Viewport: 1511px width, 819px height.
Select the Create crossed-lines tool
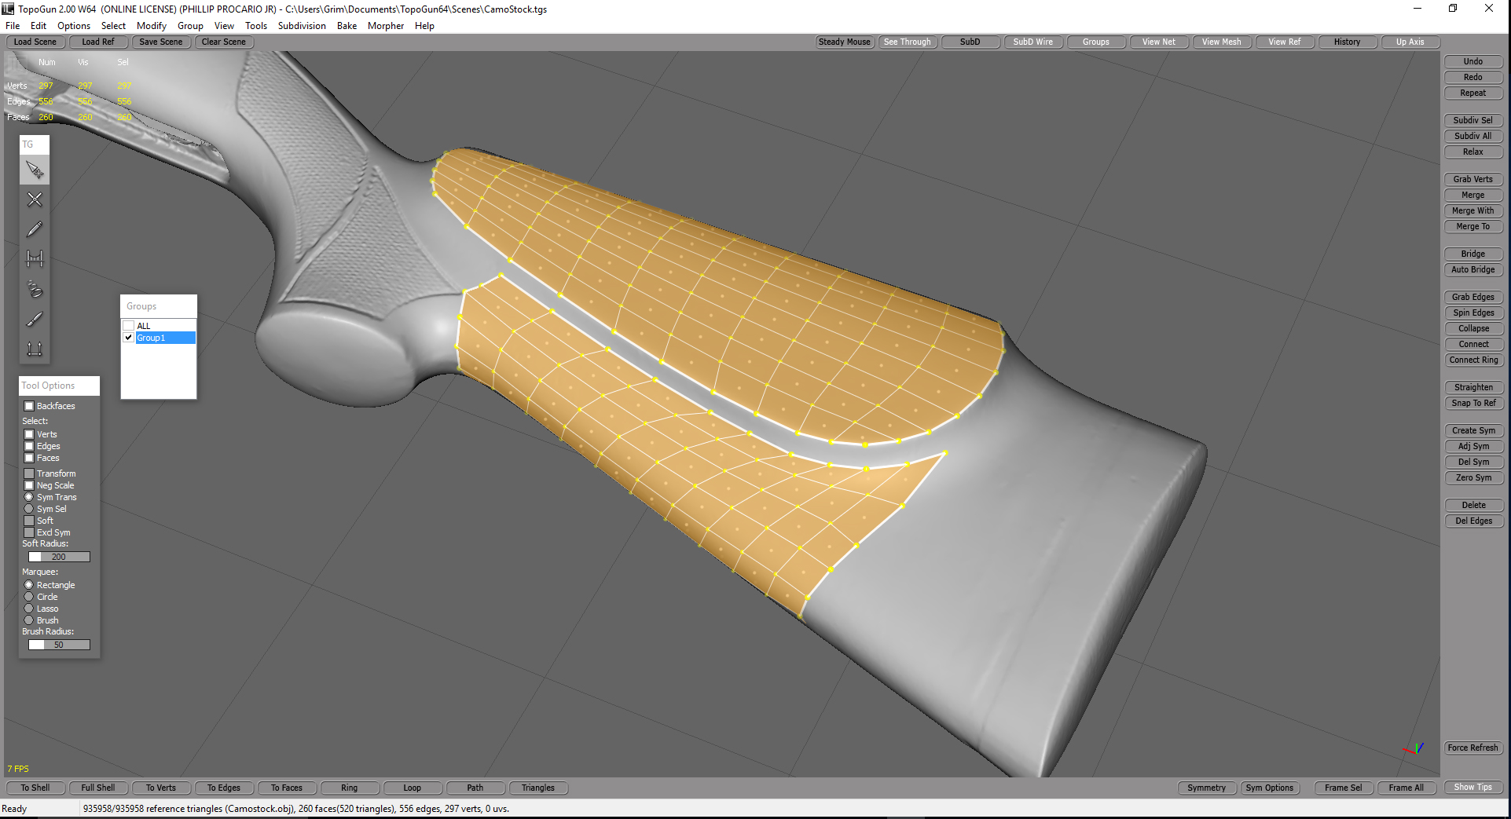pos(35,199)
